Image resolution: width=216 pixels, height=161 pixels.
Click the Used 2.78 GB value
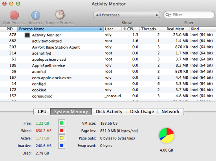(x=42, y=153)
